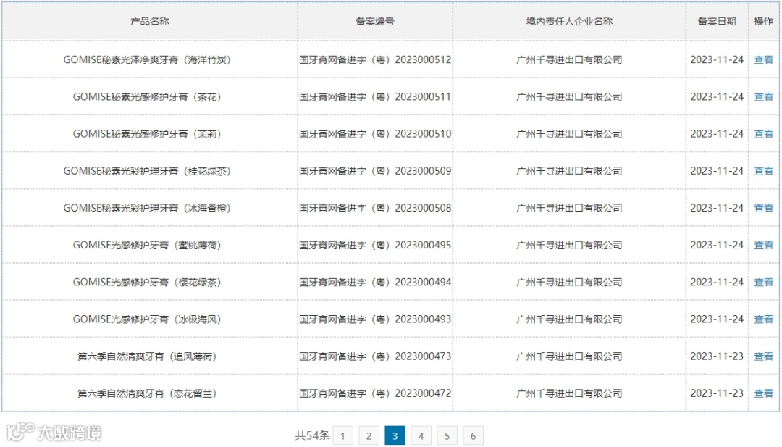Select product 第六季自然清爽牙膏（追风薄荷）
The width and height of the screenshot is (782, 447).
pos(147,356)
